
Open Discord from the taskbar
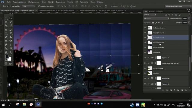[137, 105]
